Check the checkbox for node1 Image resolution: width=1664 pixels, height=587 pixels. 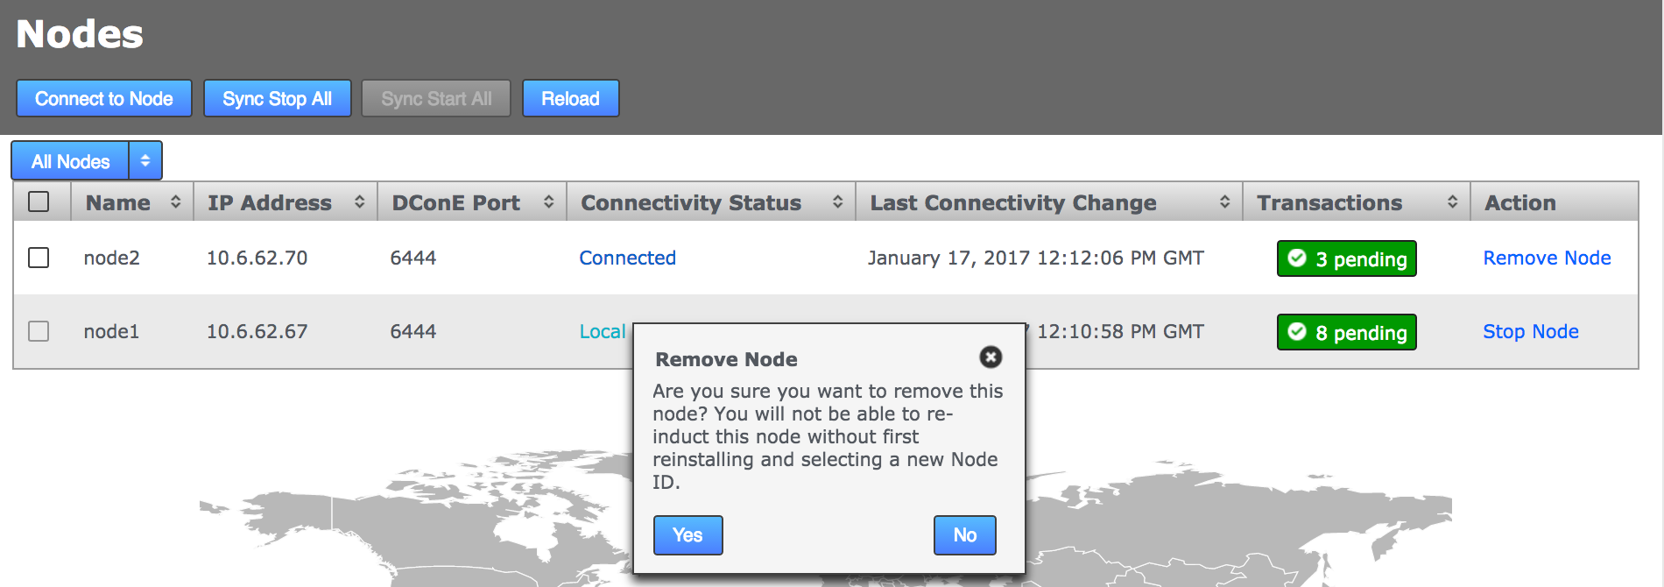[39, 331]
